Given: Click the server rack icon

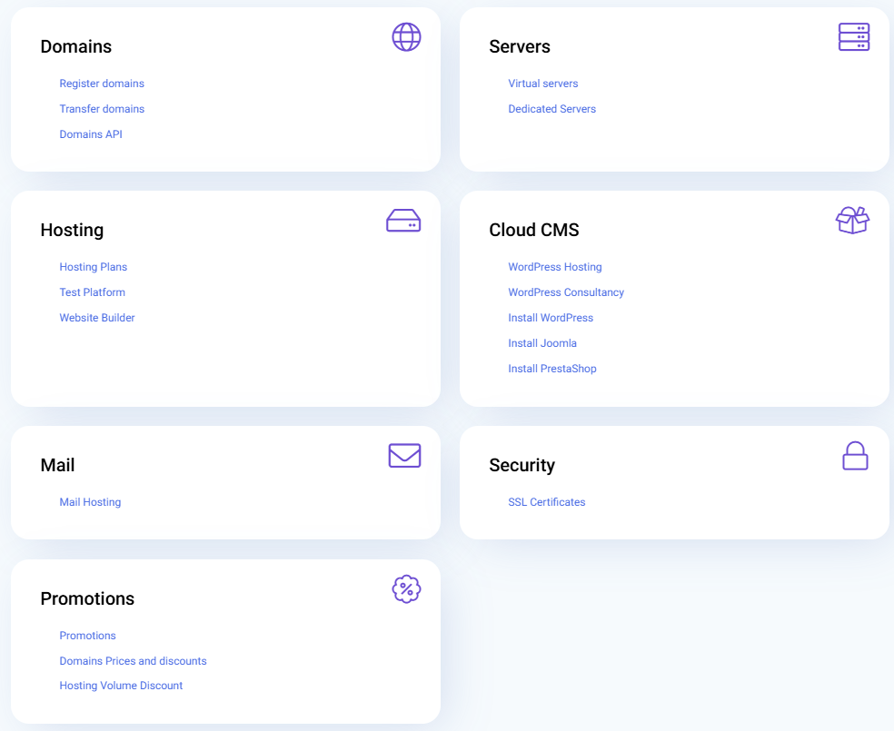Looking at the screenshot, I should click(x=853, y=37).
